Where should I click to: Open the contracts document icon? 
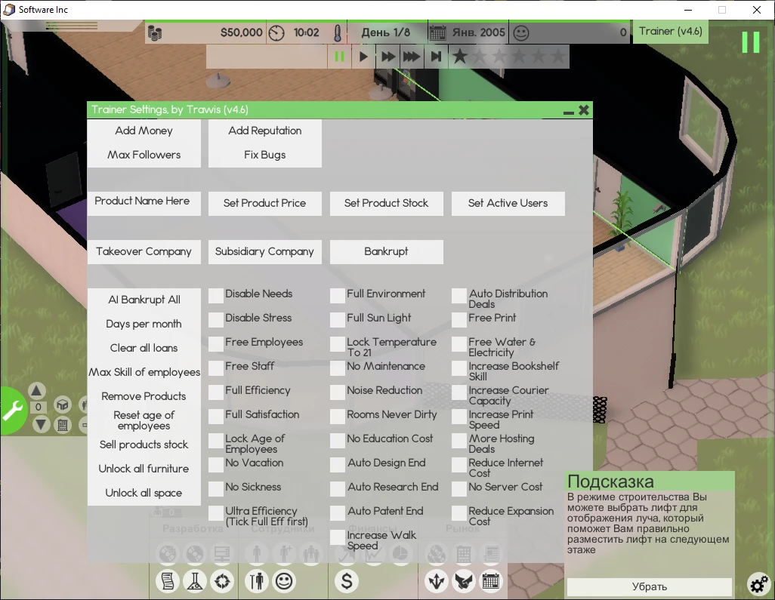coord(168,581)
